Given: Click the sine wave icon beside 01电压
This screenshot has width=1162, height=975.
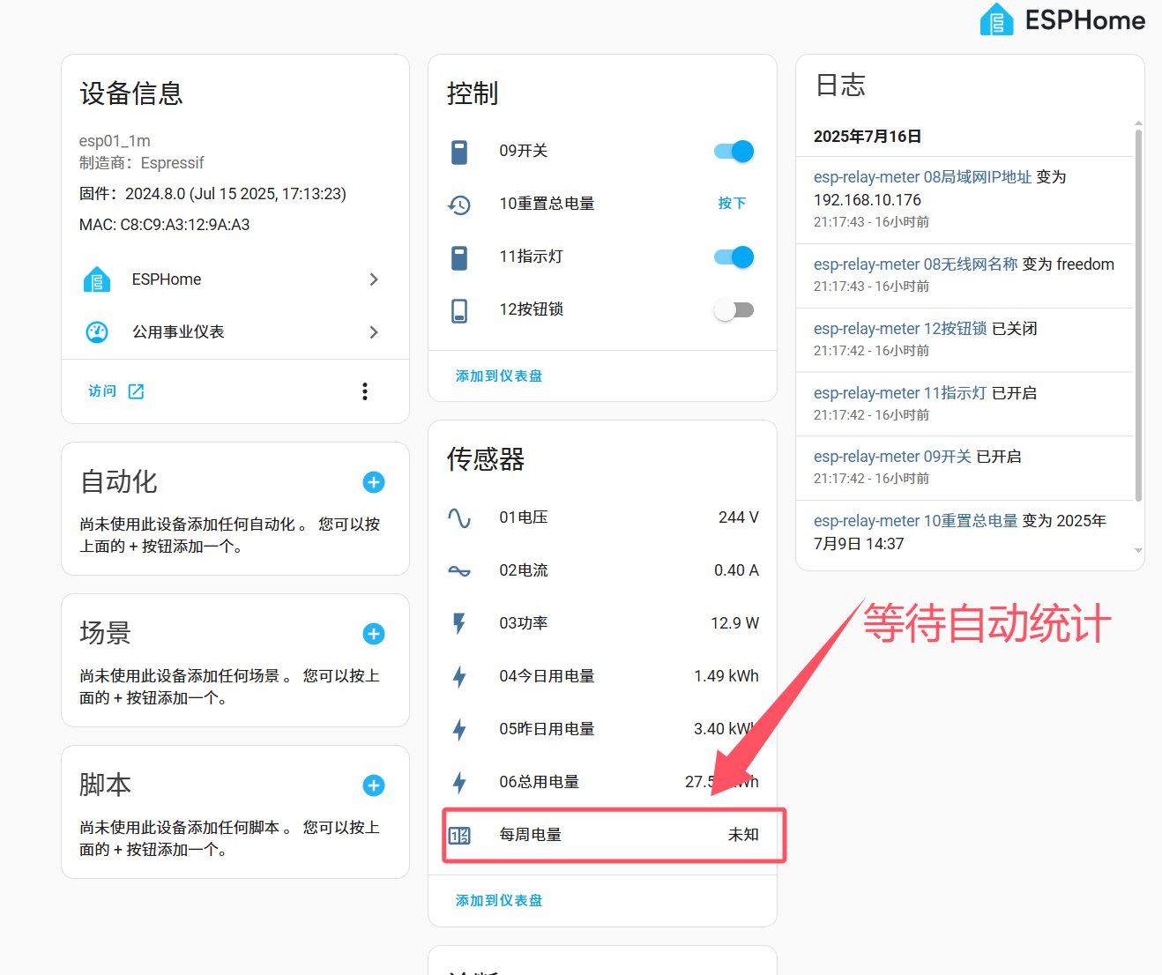Looking at the screenshot, I should coord(459,518).
